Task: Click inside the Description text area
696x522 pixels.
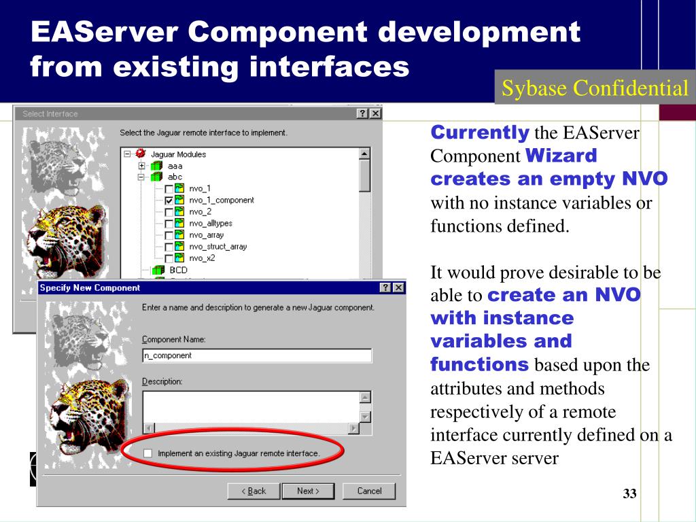Action: pos(251,406)
